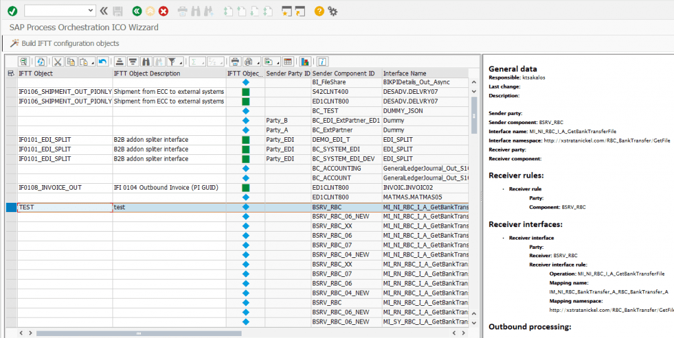Collapse the command field with double chevron
This screenshot has width=674, height=338.
tap(103, 11)
